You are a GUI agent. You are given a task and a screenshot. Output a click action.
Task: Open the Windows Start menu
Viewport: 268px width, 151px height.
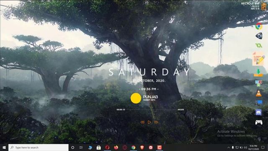pos(4,147)
